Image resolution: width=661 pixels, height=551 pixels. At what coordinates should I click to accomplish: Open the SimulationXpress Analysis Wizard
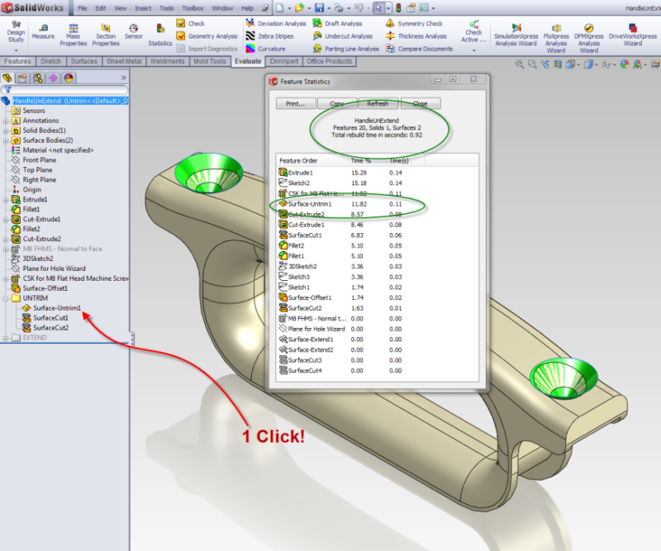pyautogui.click(x=516, y=35)
